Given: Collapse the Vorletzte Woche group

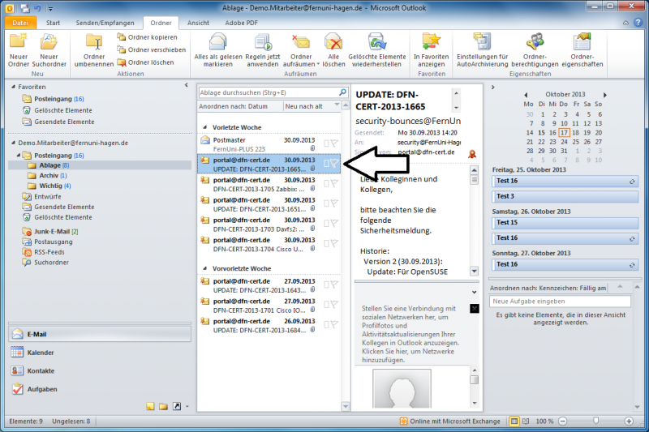Looking at the screenshot, I should [x=205, y=127].
